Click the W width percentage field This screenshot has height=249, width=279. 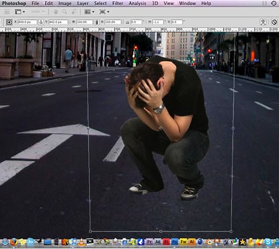tap(84, 22)
